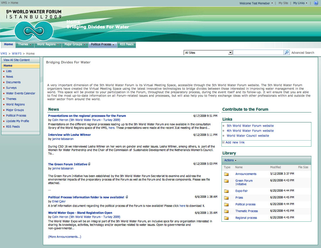The image size is (321, 248).
Task: Open the RSS Feeds navigation tab
Action: pos(127,44)
